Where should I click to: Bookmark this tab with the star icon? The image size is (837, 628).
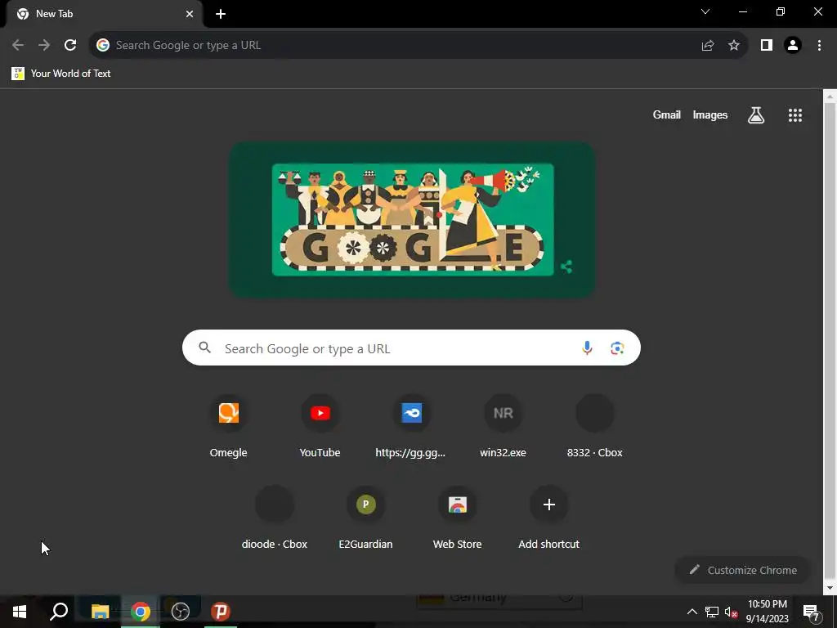(734, 46)
